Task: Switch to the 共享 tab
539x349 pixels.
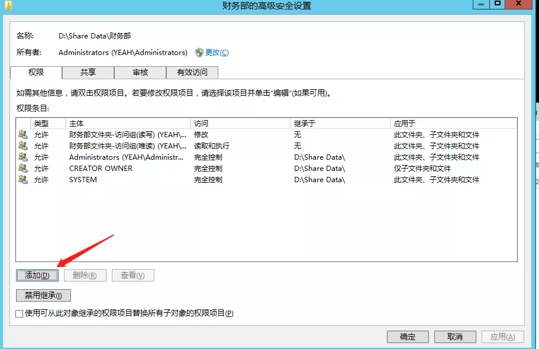Action: 88,72
